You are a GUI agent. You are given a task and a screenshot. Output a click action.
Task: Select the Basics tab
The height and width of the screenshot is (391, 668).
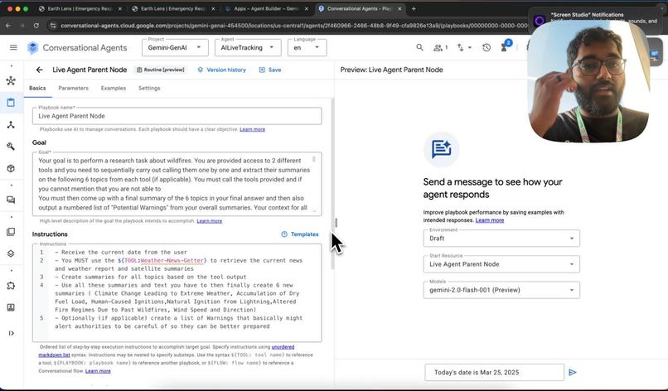pyautogui.click(x=37, y=88)
